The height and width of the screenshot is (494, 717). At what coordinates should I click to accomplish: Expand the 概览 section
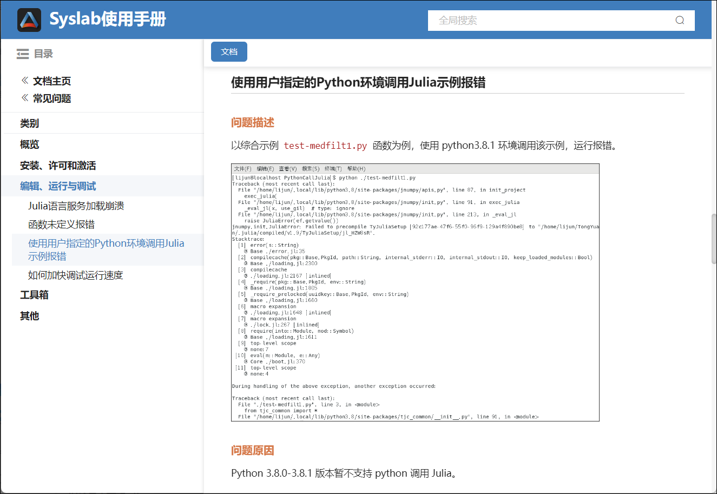coord(30,144)
